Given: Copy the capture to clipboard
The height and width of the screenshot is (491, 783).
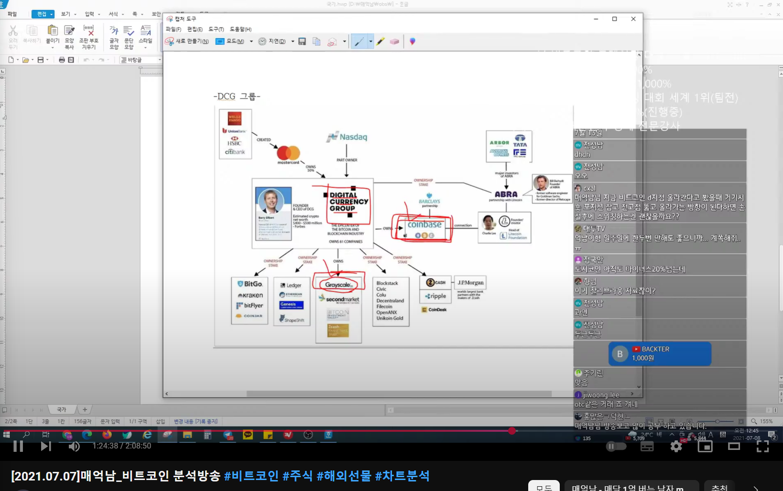Looking at the screenshot, I should (316, 42).
